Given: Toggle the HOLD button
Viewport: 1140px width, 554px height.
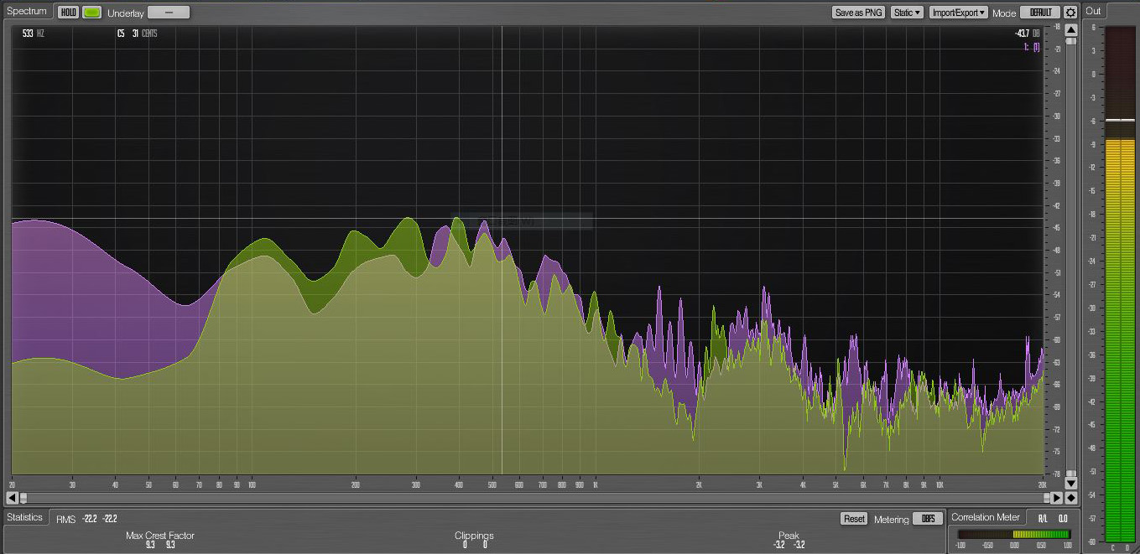Looking at the screenshot, I should click(x=68, y=13).
